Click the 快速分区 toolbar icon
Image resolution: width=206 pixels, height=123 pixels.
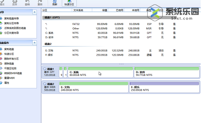69,2
